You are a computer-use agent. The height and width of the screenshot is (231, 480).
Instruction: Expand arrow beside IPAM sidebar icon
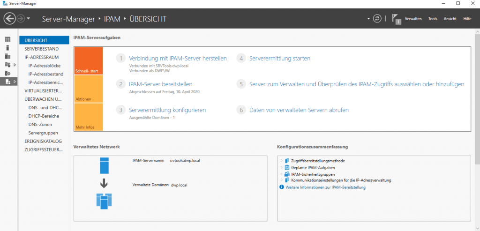pos(15,82)
